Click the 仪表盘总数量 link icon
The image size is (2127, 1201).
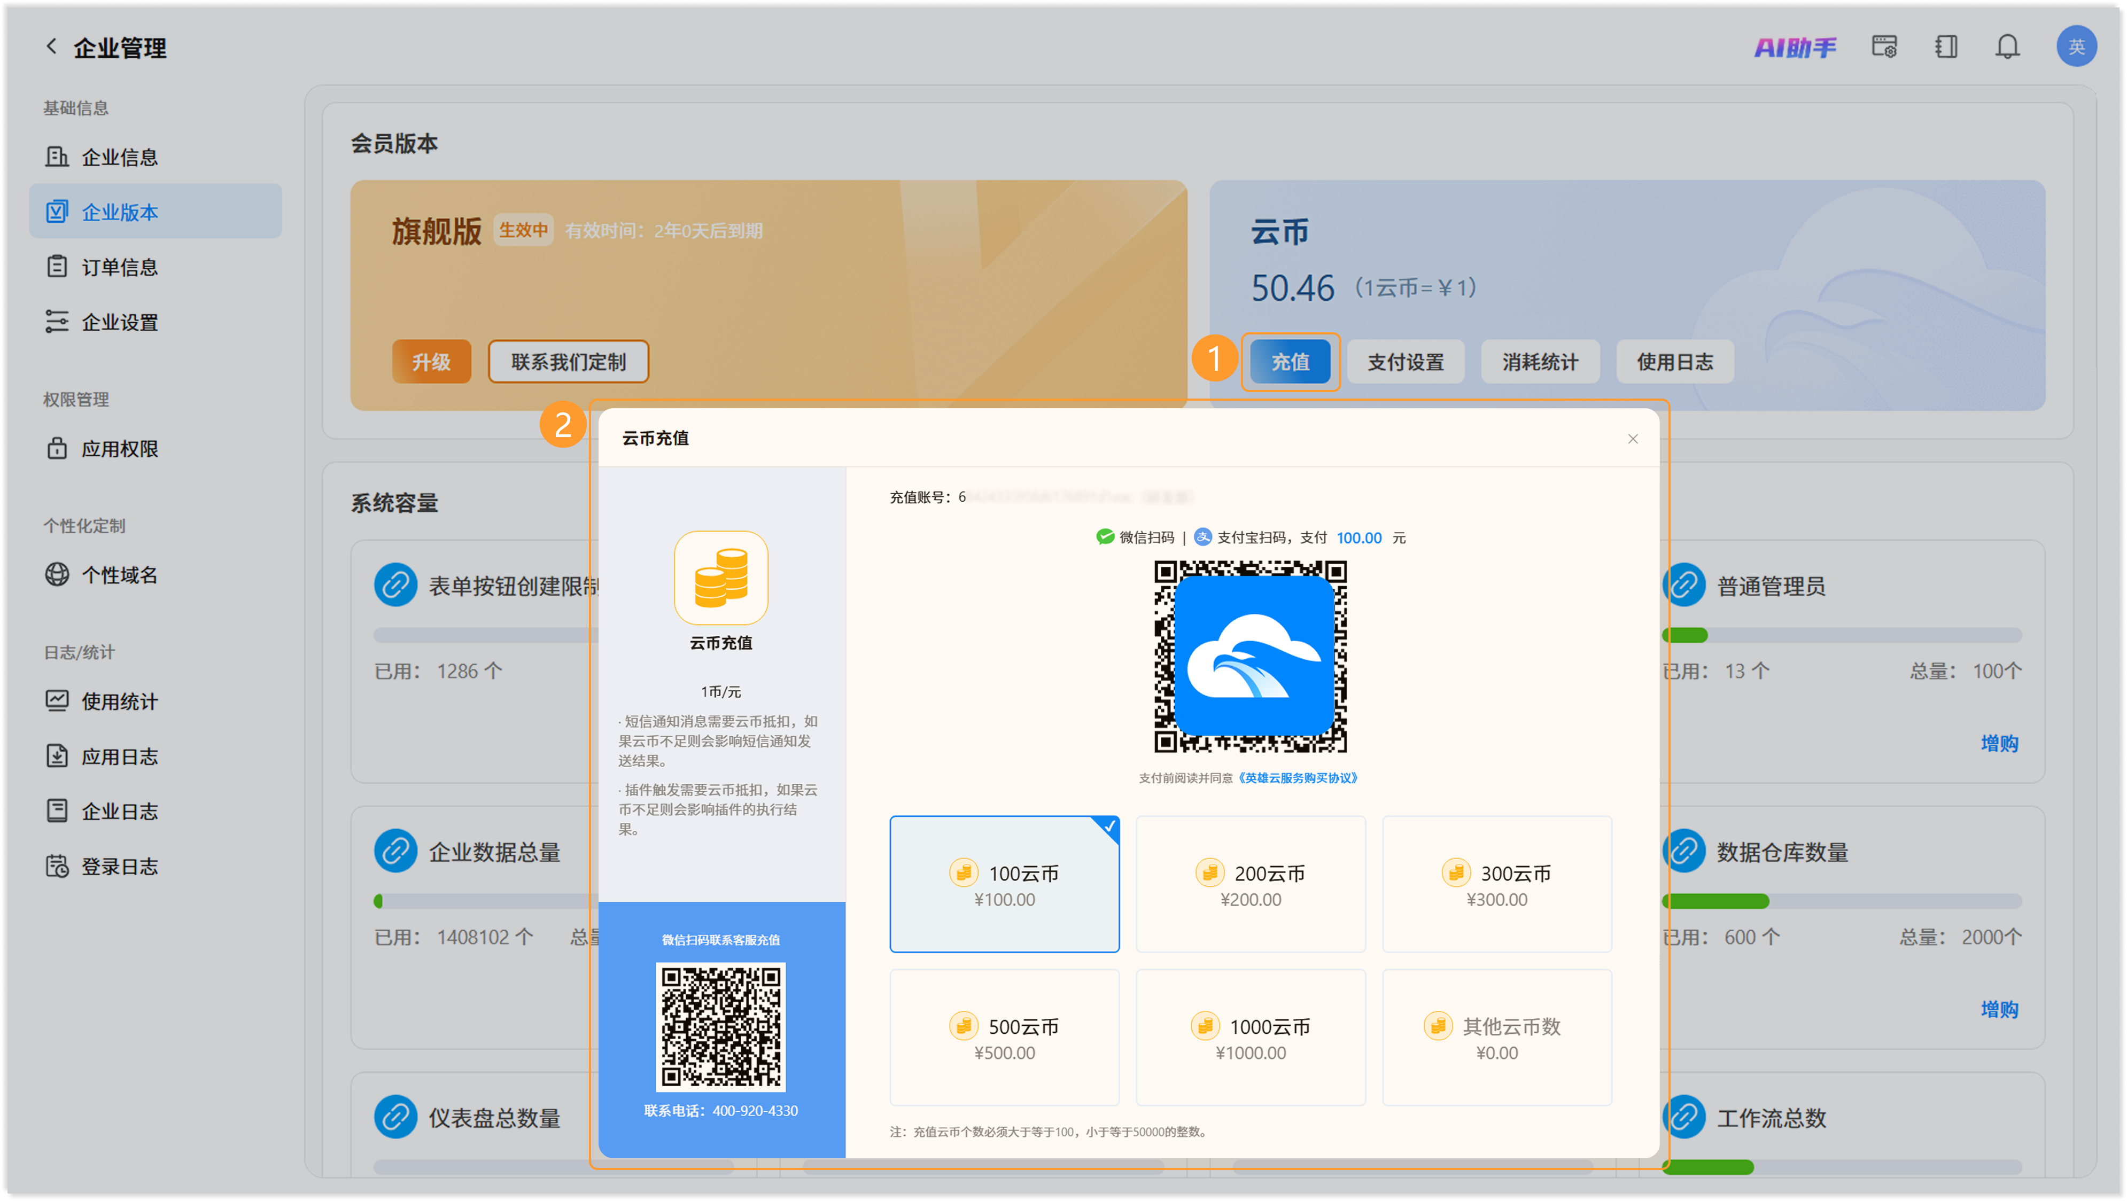click(x=395, y=1117)
